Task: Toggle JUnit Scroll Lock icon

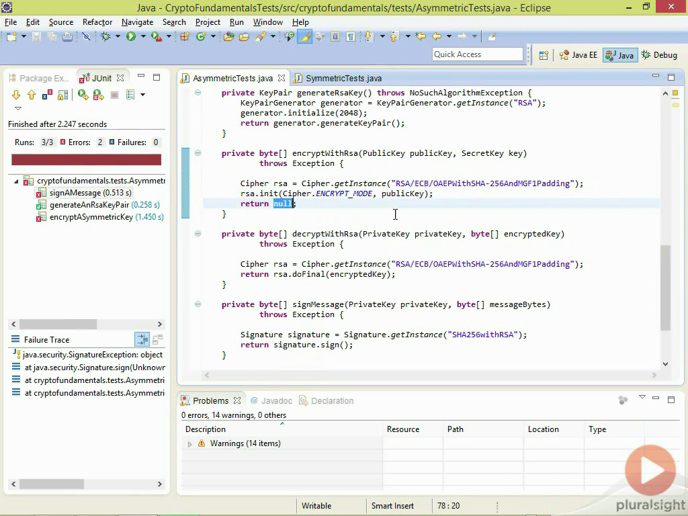Action: (x=62, y=95)
